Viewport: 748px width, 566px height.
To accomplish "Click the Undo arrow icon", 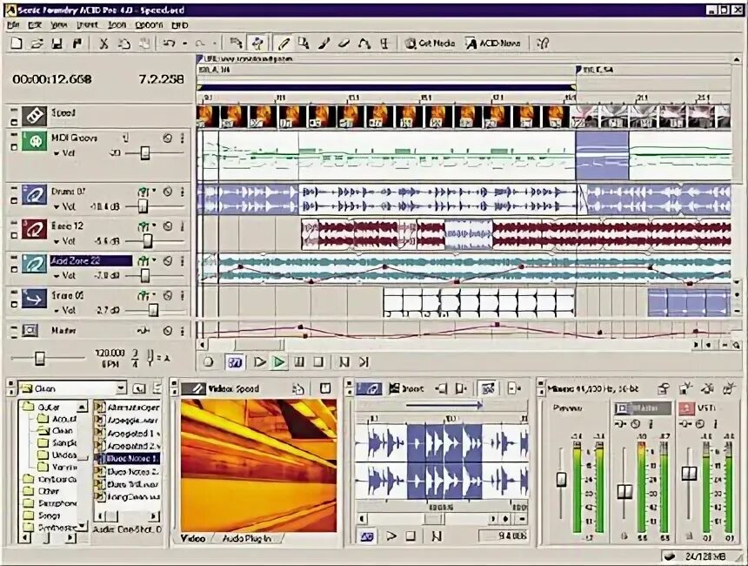I will (x=169, y=44).
